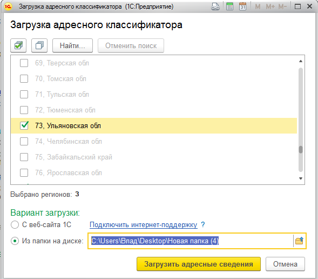Select the 75, Забайкальский край row text
The image size is (318, 279).
point(73,157)
